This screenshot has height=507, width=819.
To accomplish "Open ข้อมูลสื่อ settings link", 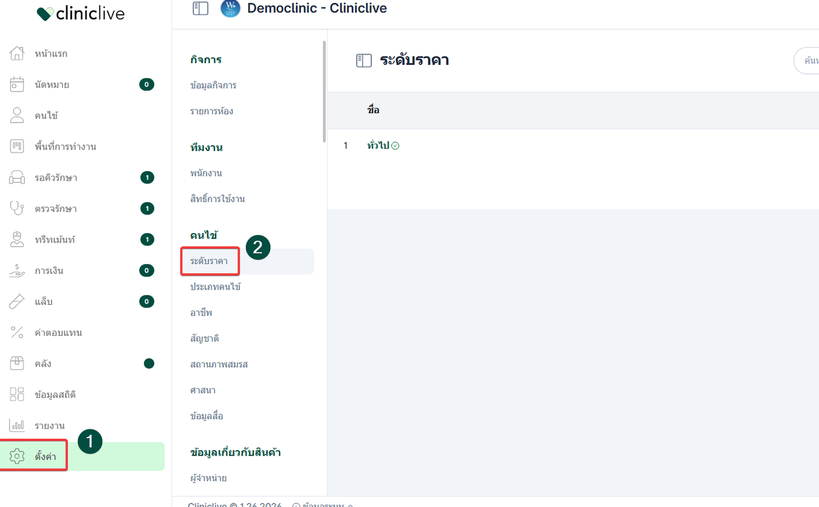I will tap(207, 416).
